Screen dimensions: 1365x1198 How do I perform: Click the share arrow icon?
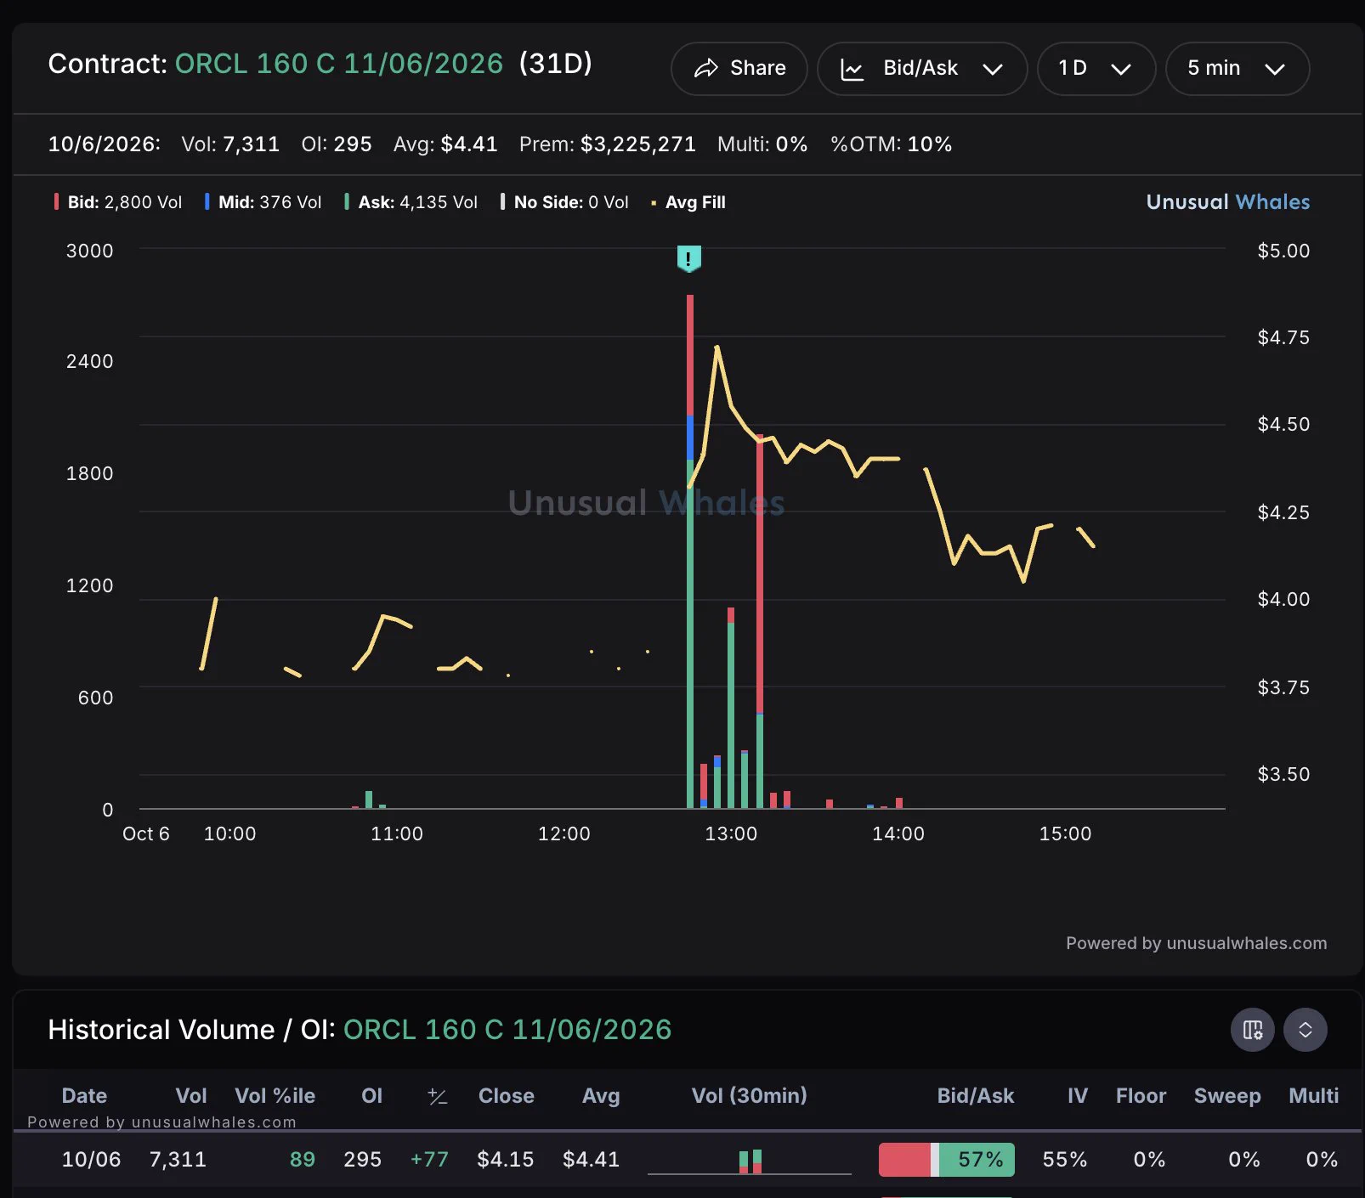[706, 69]
